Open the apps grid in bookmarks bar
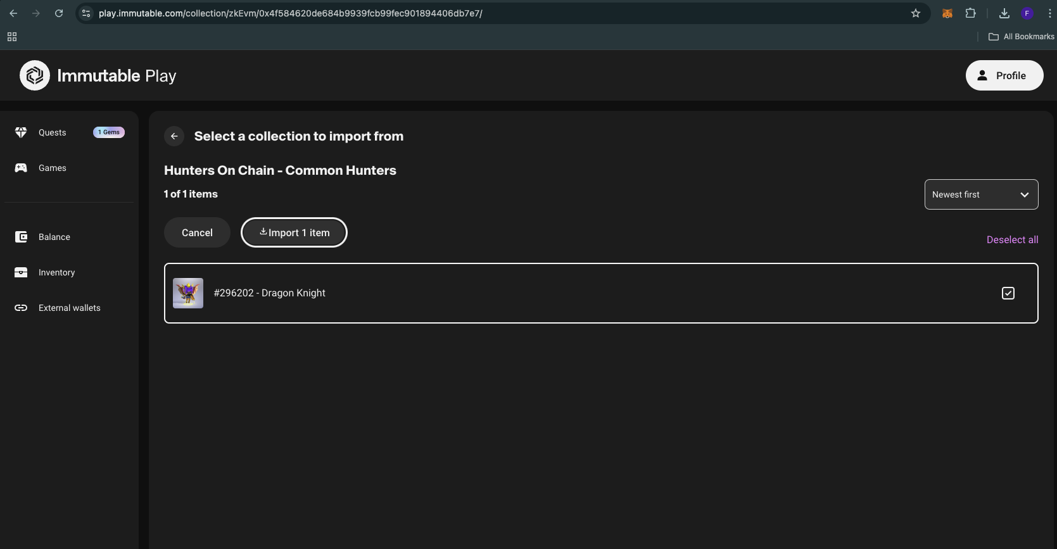1057x549 pixels. (x=12, y=37)
